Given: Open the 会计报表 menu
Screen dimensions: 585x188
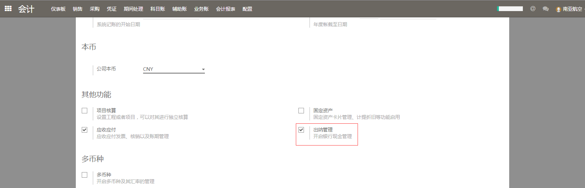Looking at the screenshot, I should pos(226,9).
